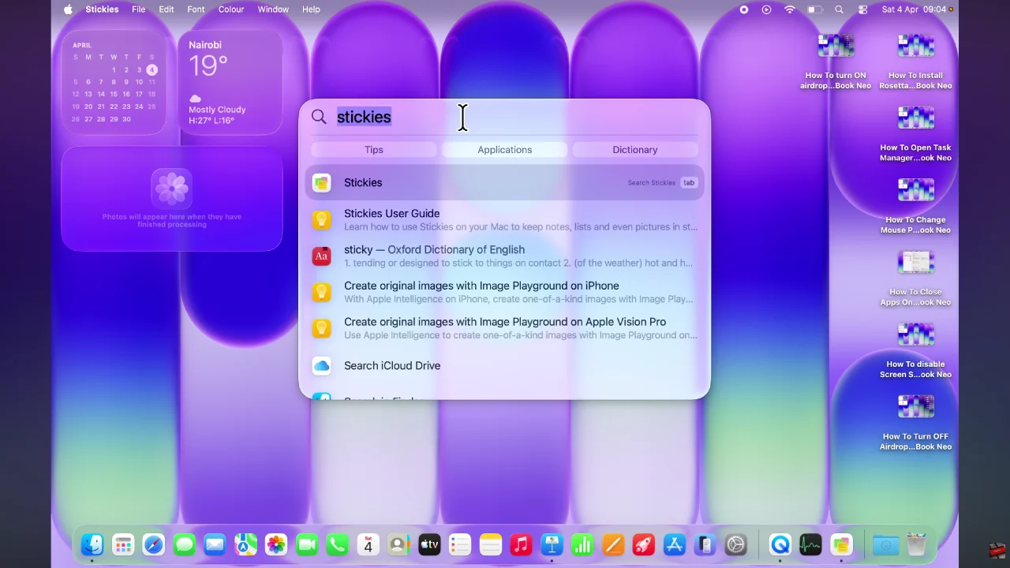Image resolution: width=1010 pixels, height=568 pixels.
Task: Select the Dictionary filter in Spotlight
Action: click(634, 149)
